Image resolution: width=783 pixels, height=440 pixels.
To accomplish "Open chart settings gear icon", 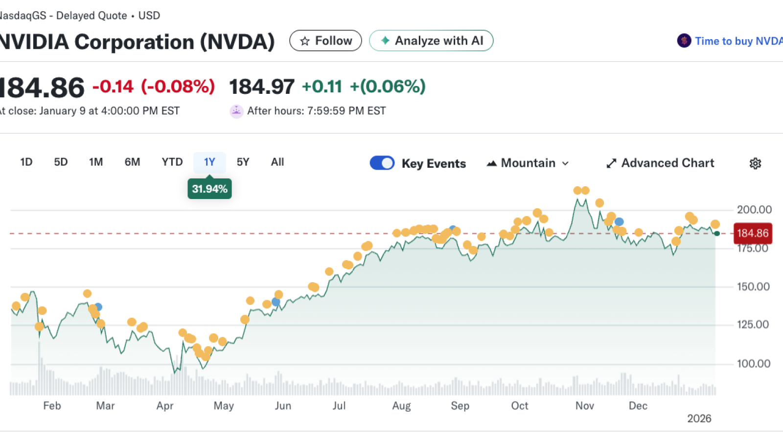I will tap(755, 163).
